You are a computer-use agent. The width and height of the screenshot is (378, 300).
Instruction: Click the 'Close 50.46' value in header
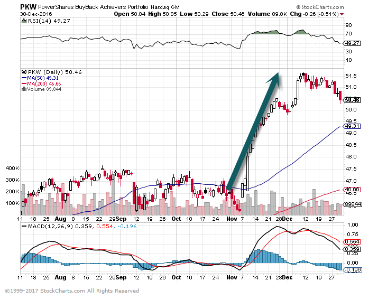[x=228, y=14]
